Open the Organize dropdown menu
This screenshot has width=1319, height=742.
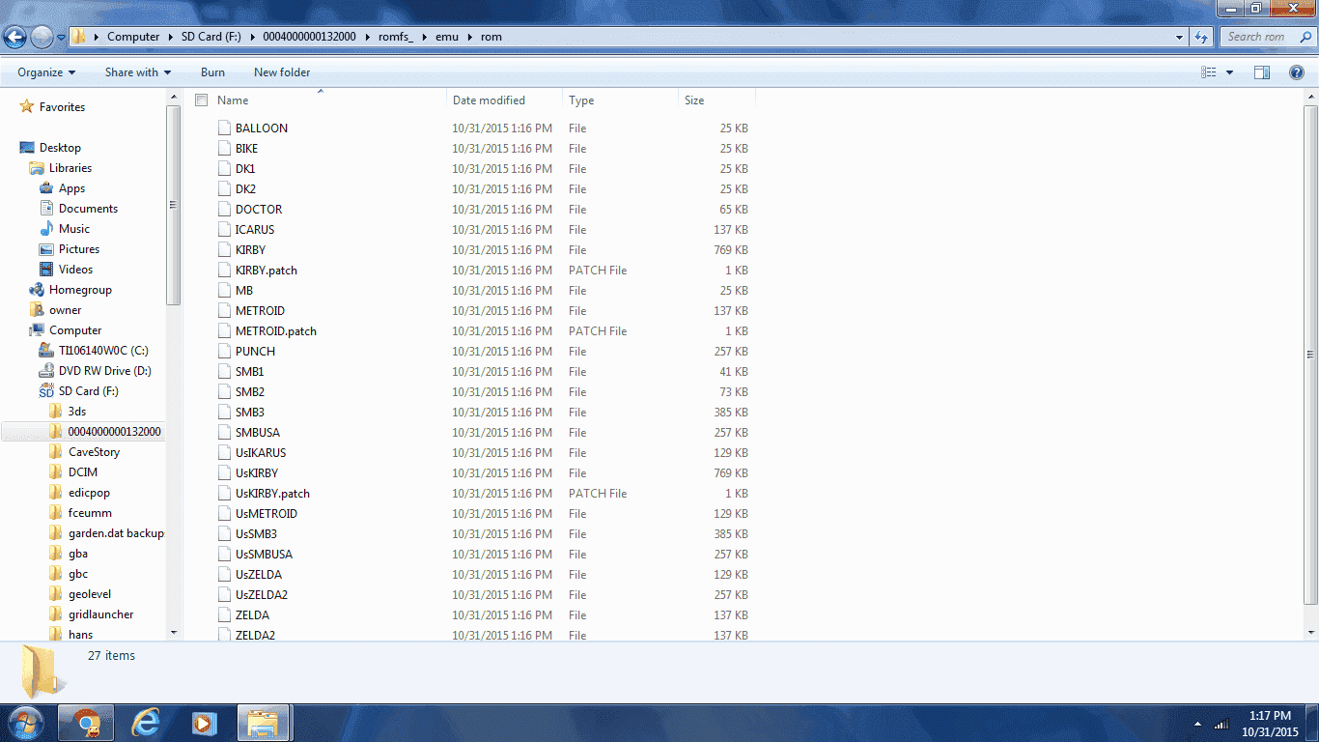click(x=46, y=72)
